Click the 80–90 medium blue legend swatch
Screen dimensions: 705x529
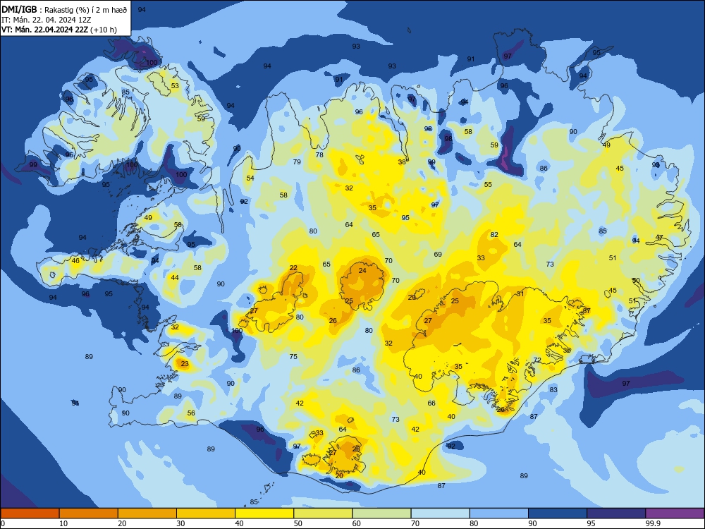(x=499, y=513)
